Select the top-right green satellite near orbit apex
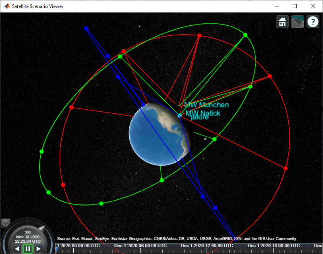Image resolution: width=323 pixels, height=254 pixels. pos(245,35)
